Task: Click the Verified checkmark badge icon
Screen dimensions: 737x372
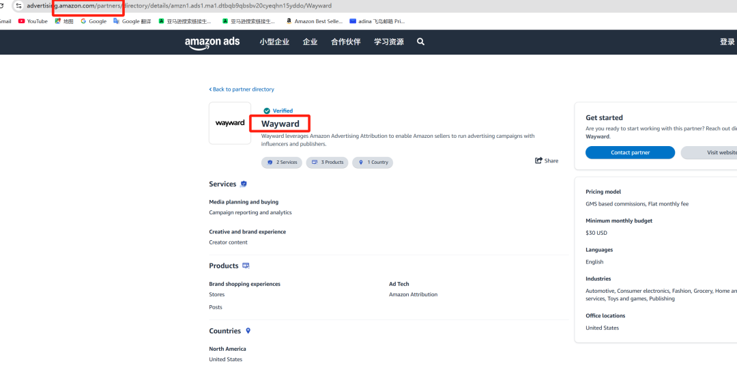Action: click(x=267, y=111)
